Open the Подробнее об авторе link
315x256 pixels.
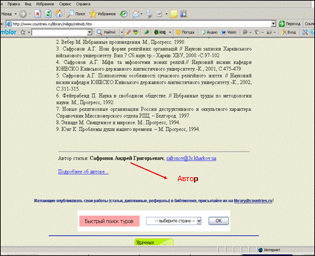point(83,172)
